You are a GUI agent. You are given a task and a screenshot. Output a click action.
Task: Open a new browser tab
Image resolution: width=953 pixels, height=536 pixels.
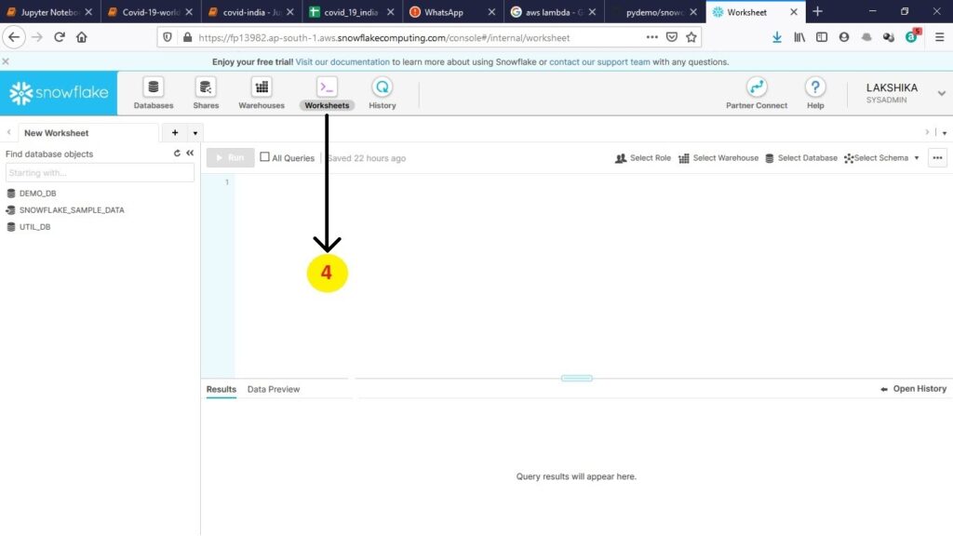point(817,11)
